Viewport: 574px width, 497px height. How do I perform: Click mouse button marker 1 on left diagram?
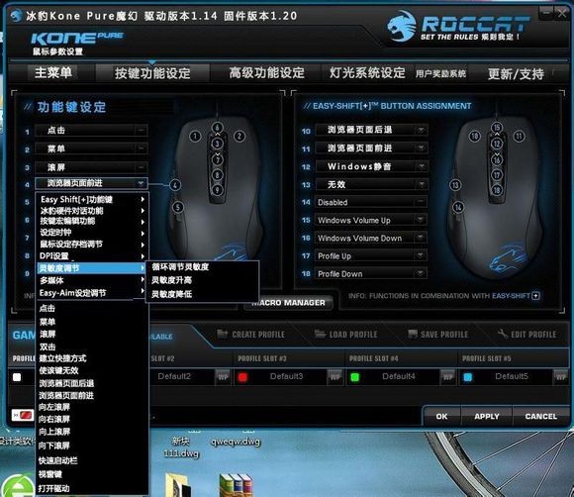click(195, 137)
